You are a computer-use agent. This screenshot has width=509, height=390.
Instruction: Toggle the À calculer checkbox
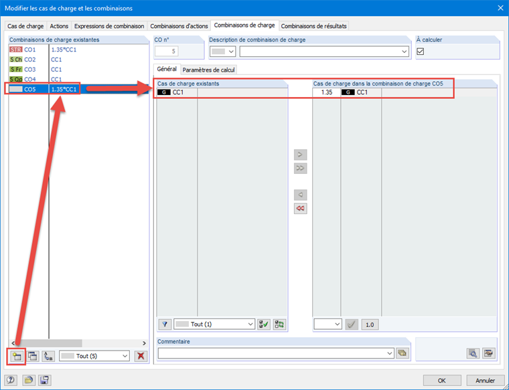pyautogui.click(x=420, y=52)
